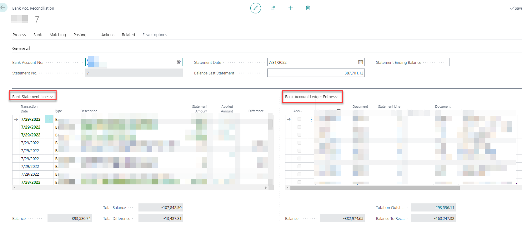Tick Applied checkbox in second ledger row

point(299,127)
